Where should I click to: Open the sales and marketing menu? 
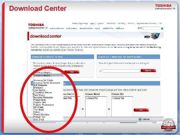(x=86, y=28)
